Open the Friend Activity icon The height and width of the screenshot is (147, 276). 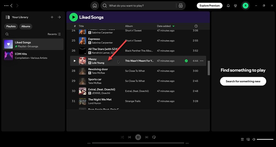236,6
